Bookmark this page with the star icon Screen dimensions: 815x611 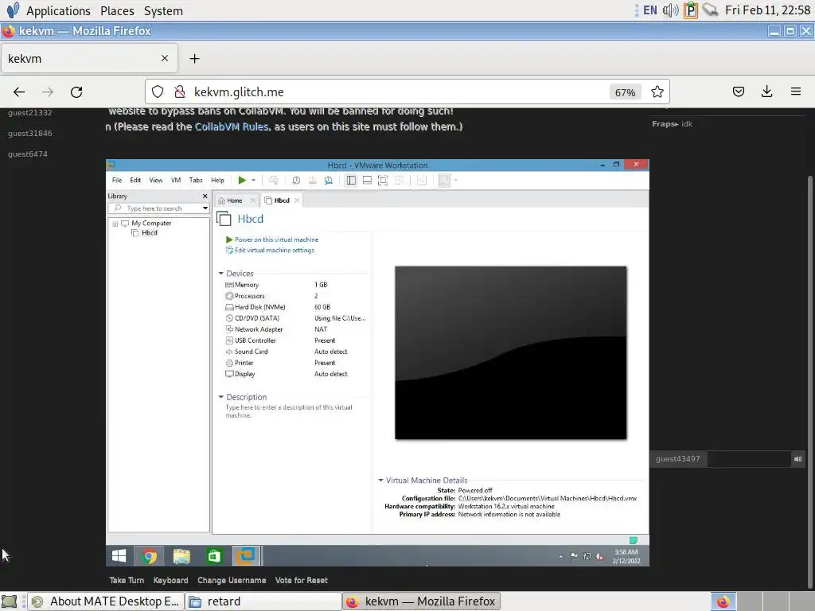pos(657,92)
